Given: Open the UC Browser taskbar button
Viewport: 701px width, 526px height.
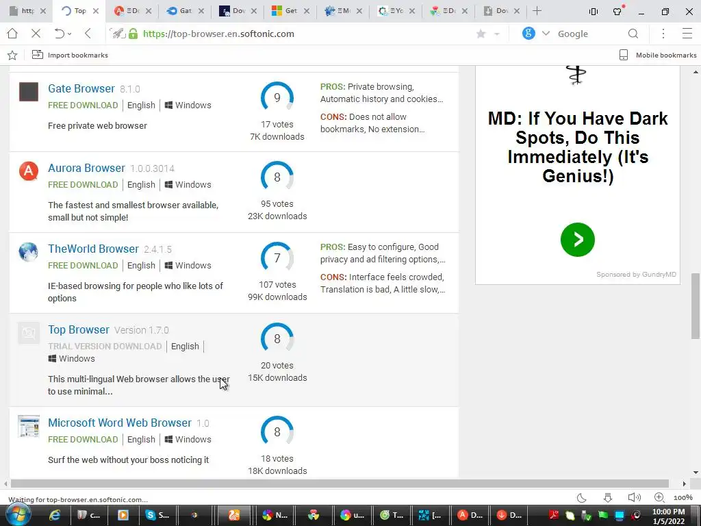Looking at the screenshot, I should coord(234,515).
